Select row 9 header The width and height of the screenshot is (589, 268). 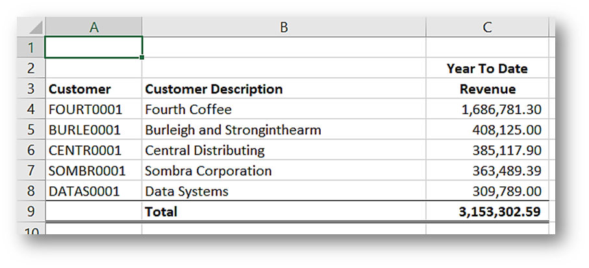click(x=31, y=212)
